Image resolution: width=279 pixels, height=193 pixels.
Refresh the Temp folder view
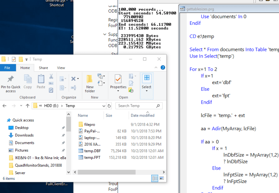pos(109,106)
